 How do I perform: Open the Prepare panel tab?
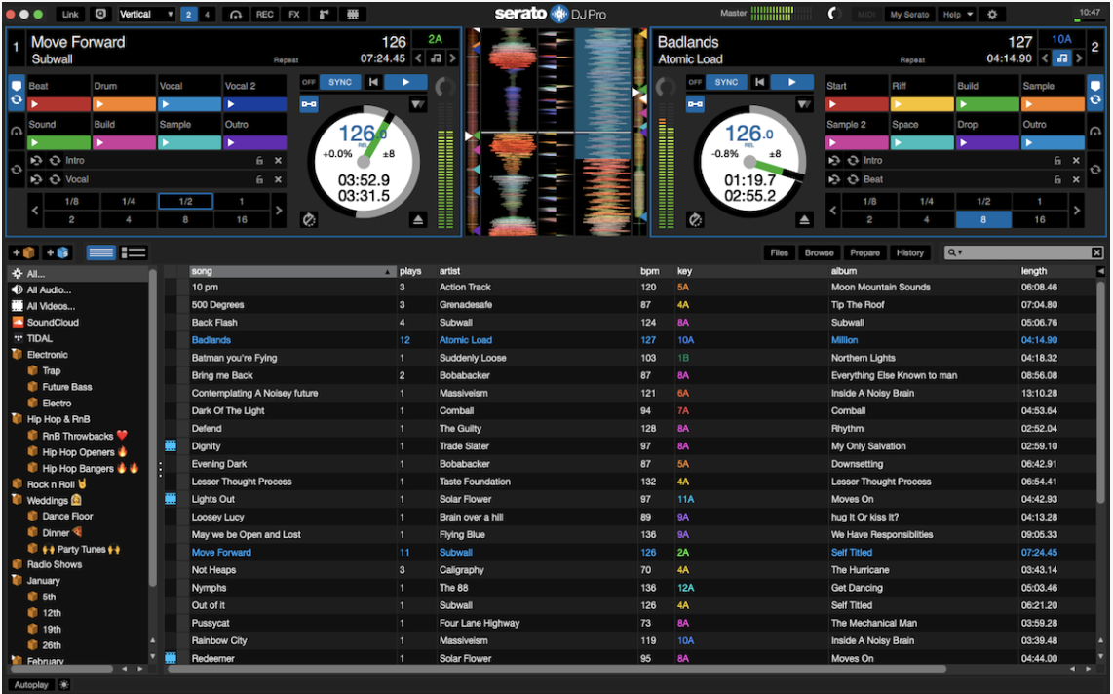click(864, 253)
